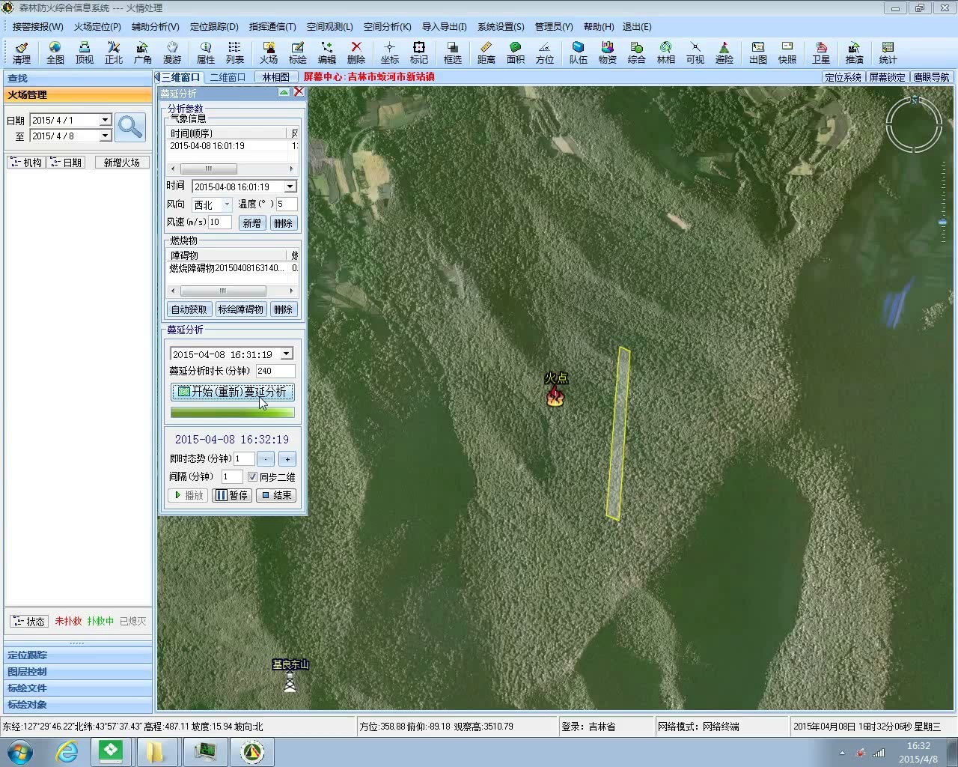
Task: Toggle the 未扑救 status filter
Action: pyautogui.click(x=68, y=621)
